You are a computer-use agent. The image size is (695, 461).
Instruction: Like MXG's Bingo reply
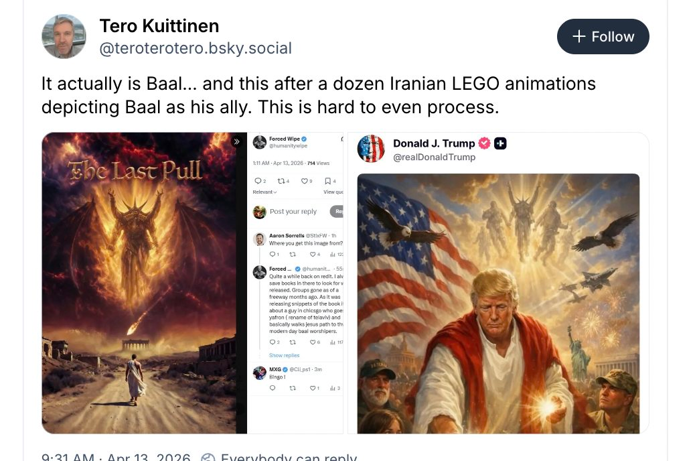(x=312, y=389)
